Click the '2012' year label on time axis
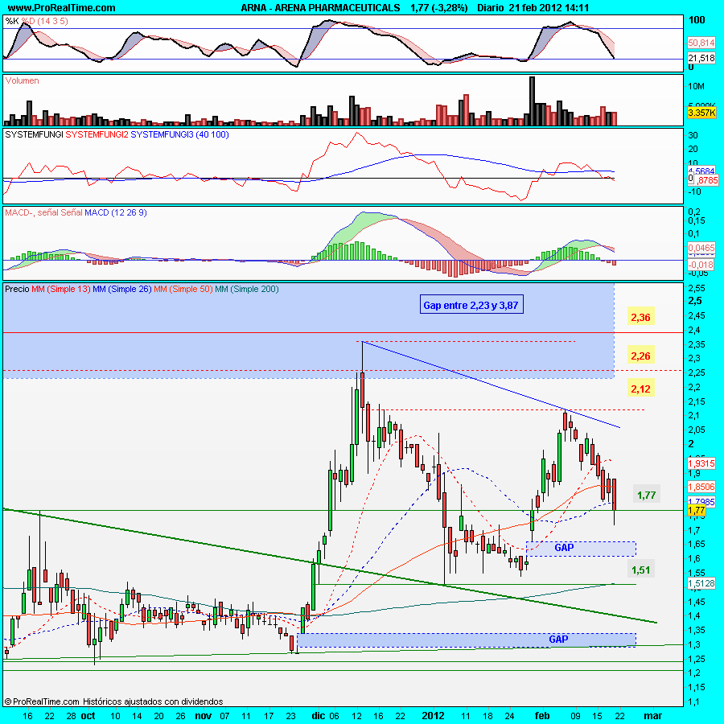The image size is (724, 724). pyautogui.click(x=433, y=716)
